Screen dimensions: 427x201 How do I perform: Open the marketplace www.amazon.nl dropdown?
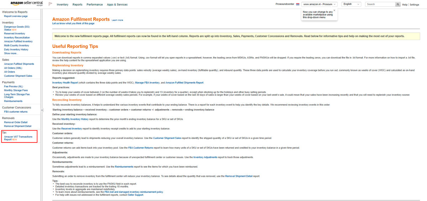coord(319,4)
